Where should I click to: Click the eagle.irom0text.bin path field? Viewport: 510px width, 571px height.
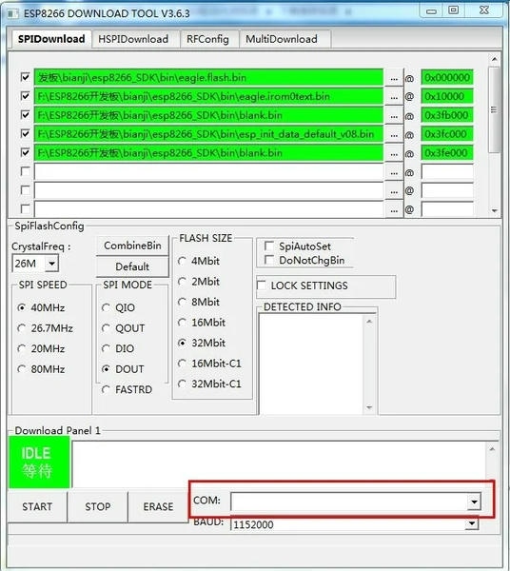tap(208, 96)
